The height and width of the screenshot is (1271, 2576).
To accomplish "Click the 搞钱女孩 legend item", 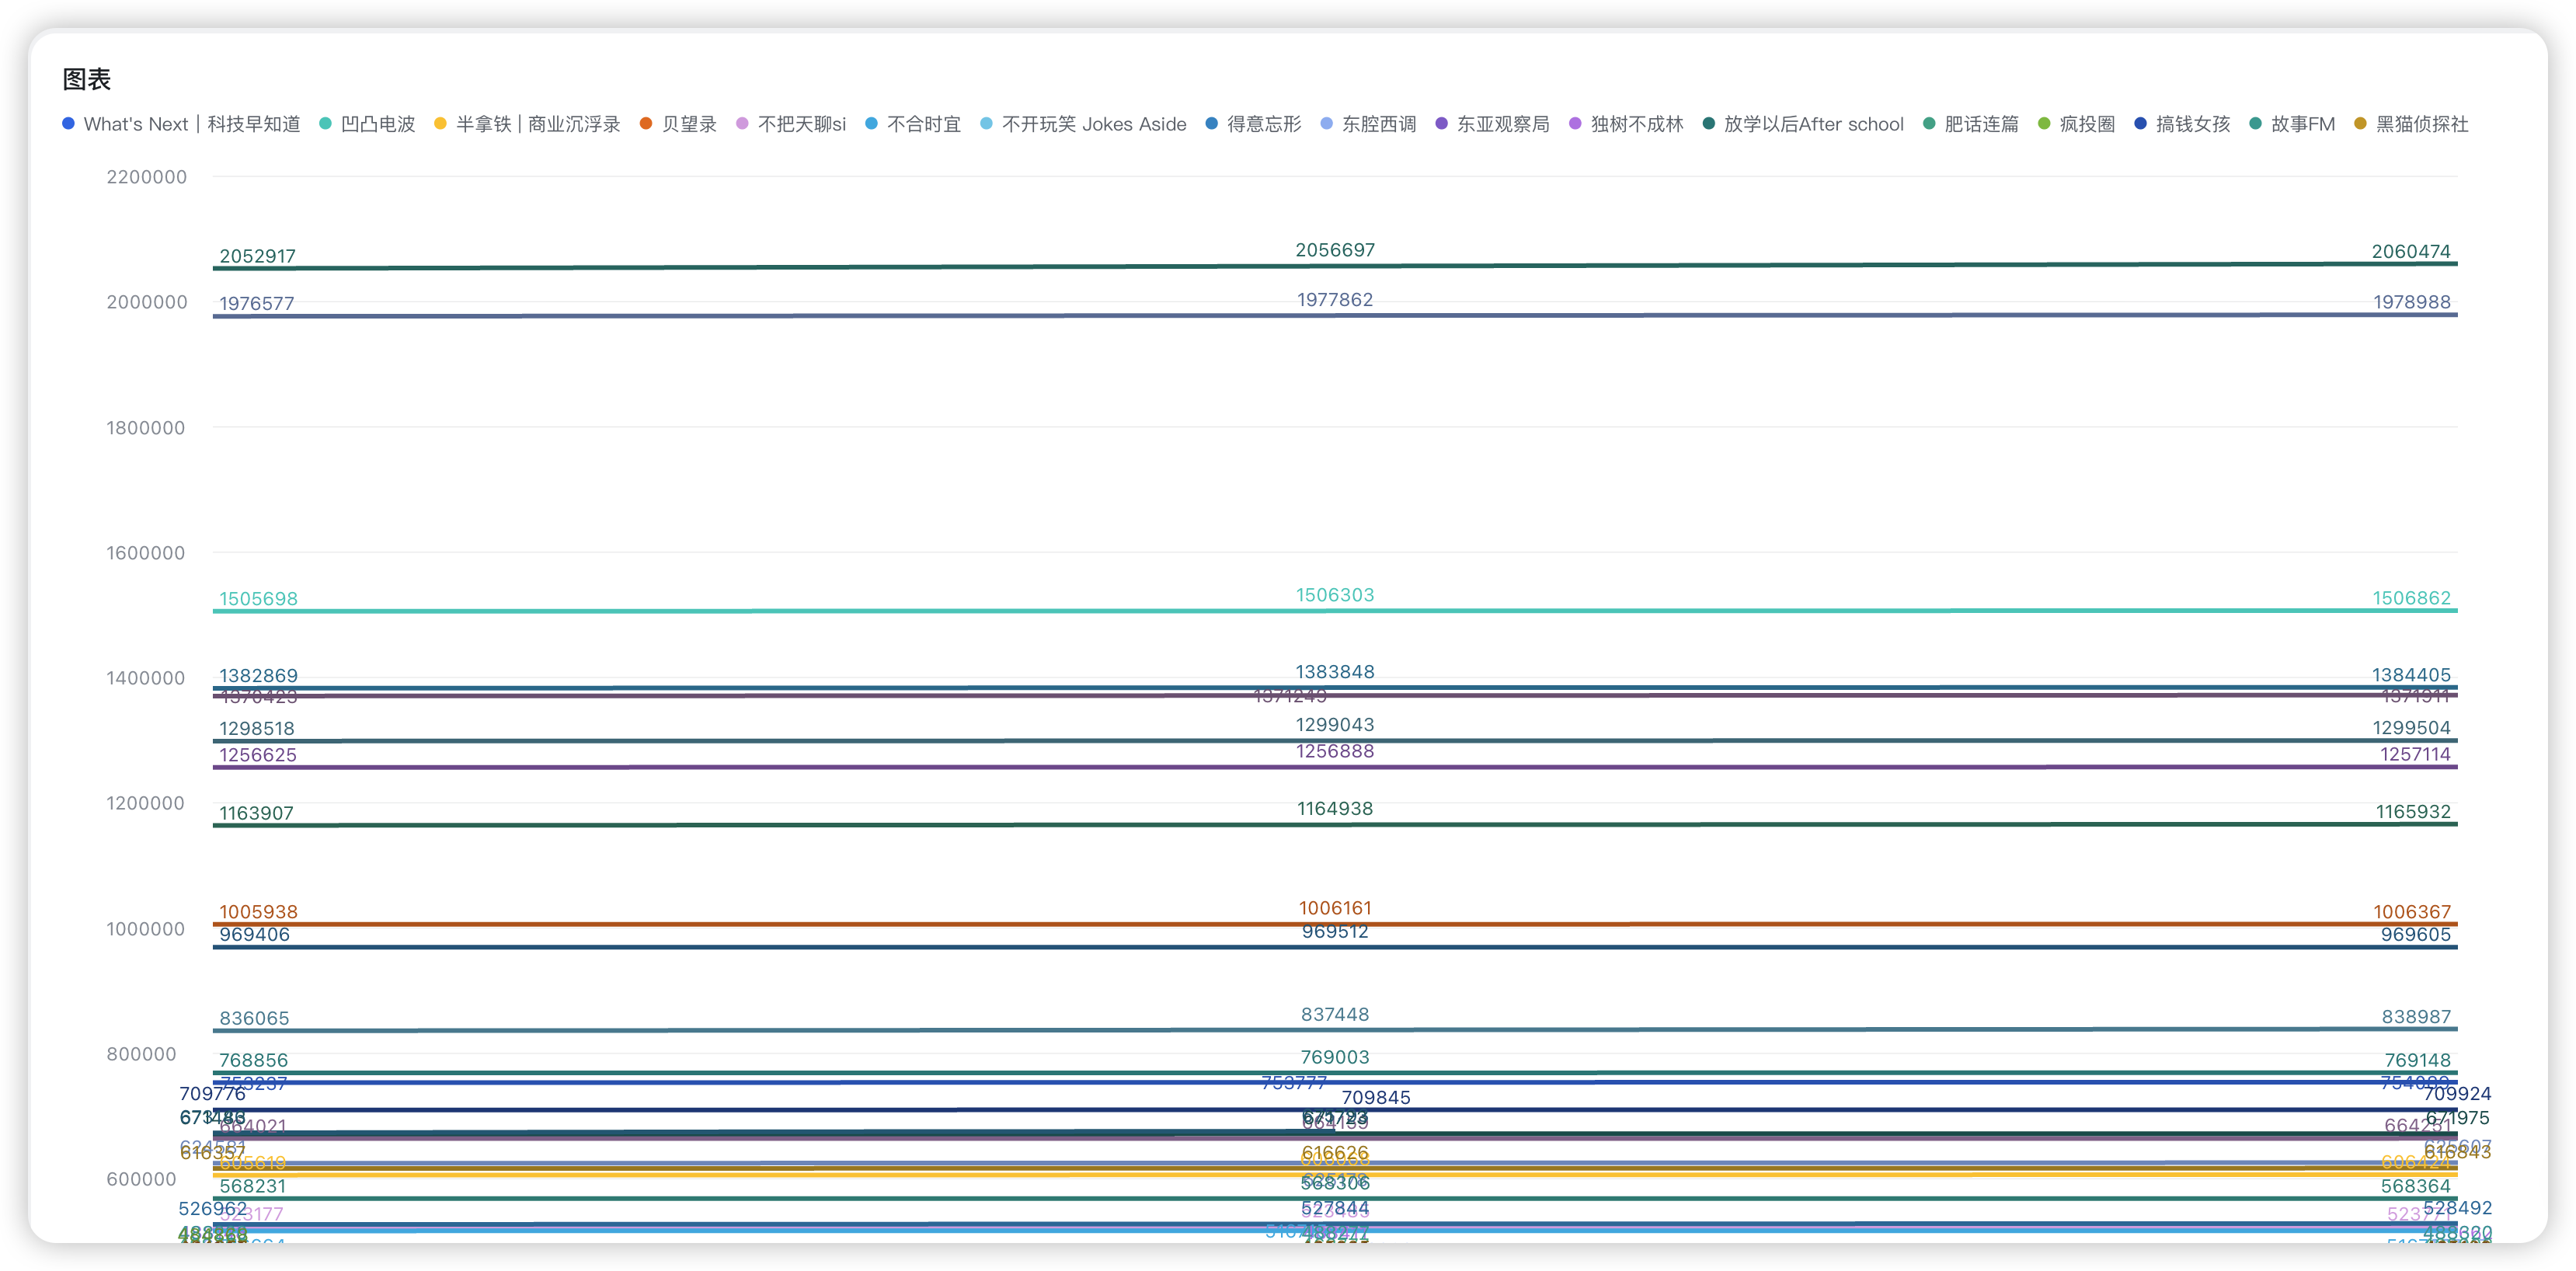I will click(x=2192, y=124).
